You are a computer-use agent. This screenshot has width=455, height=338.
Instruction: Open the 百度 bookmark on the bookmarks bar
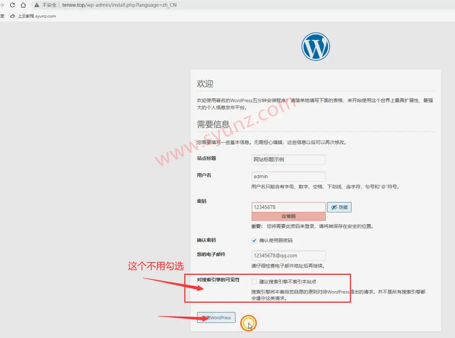(x=2, y=16)
